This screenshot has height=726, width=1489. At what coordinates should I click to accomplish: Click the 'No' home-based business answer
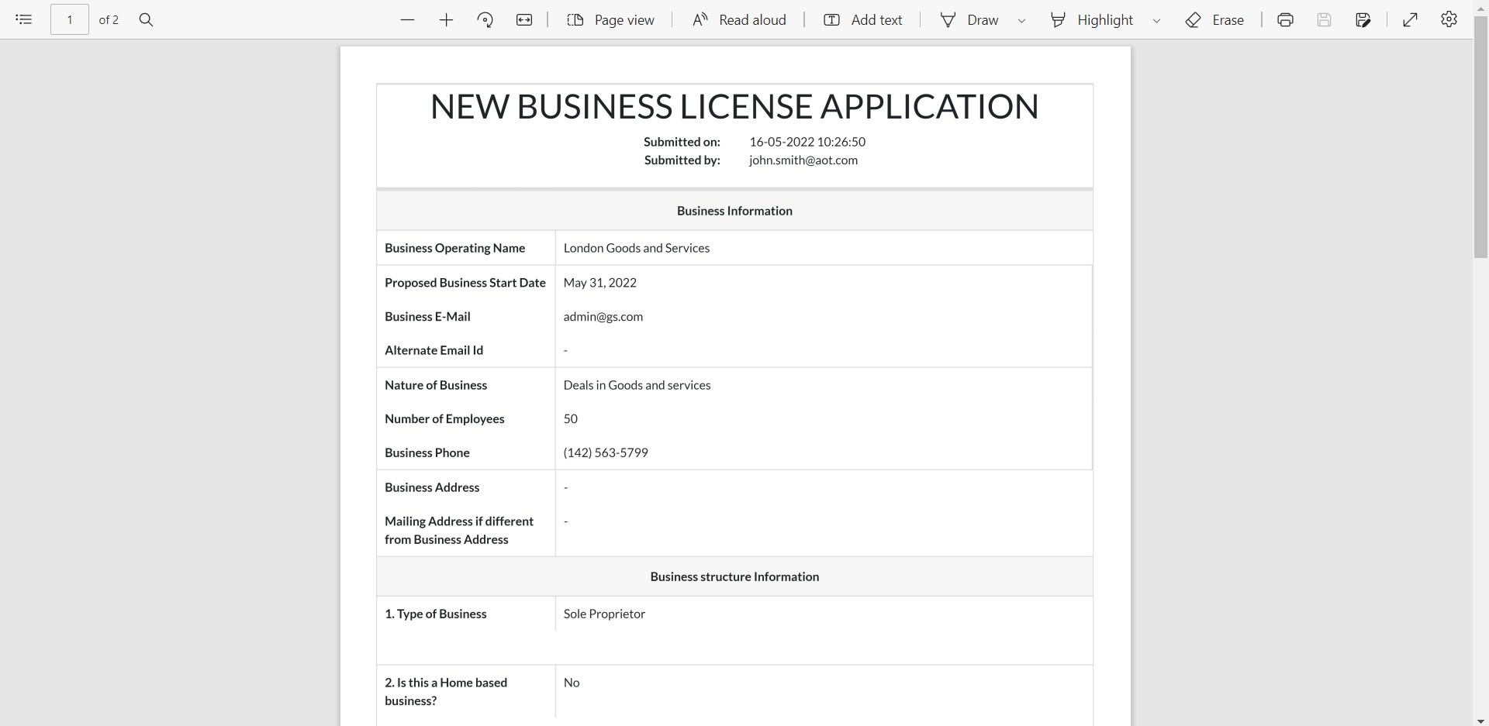tap(572, 683)
